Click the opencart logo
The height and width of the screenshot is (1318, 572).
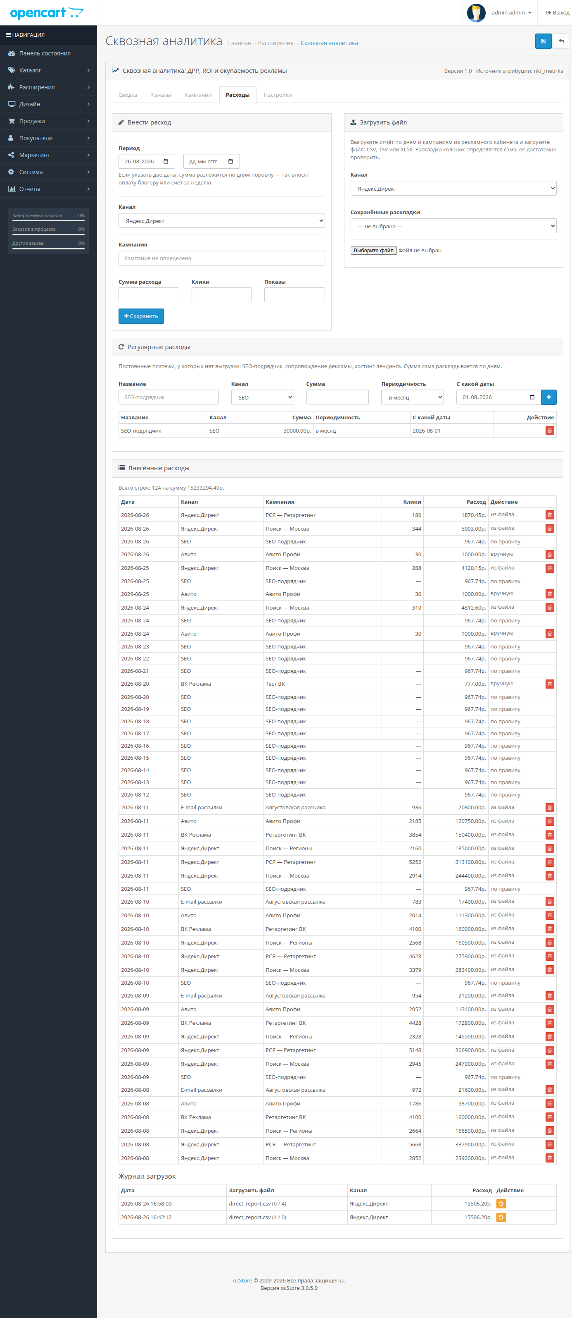click(47, 13)
